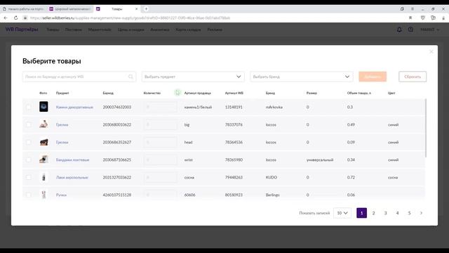Go back in browser
449x253 pixels.
[6, 18]
